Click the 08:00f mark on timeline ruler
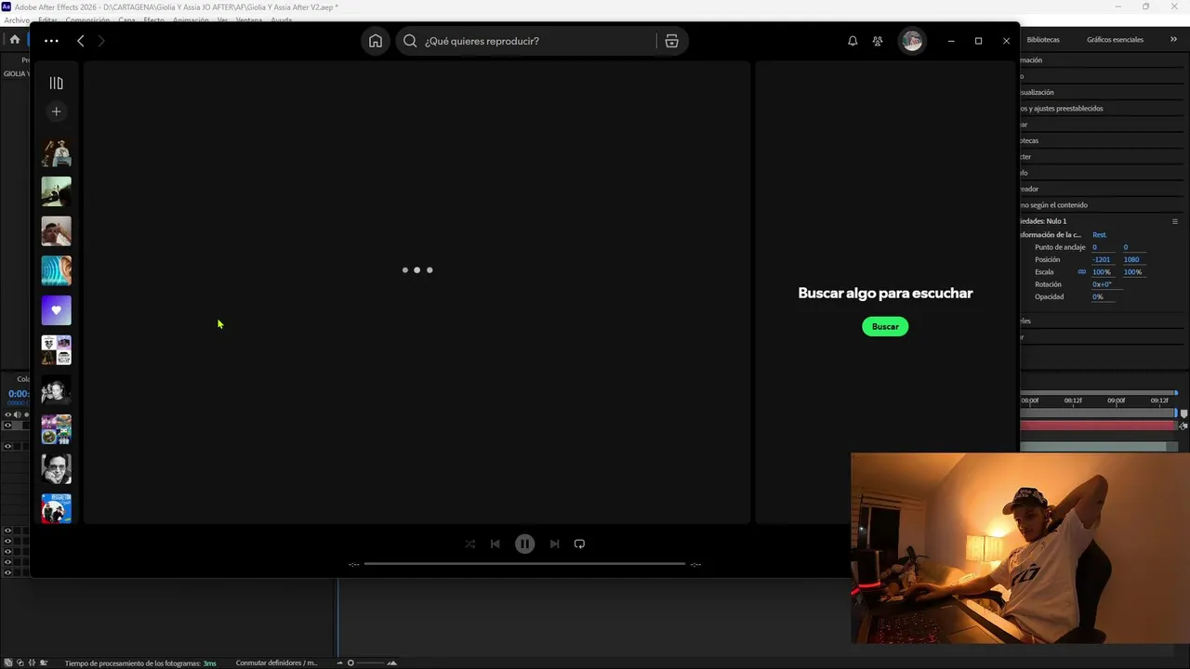 (1030, 400)
